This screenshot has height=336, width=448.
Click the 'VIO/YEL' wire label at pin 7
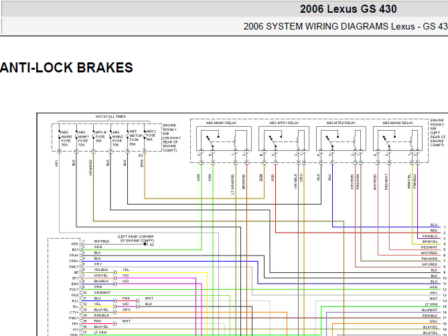coord(101,276)
